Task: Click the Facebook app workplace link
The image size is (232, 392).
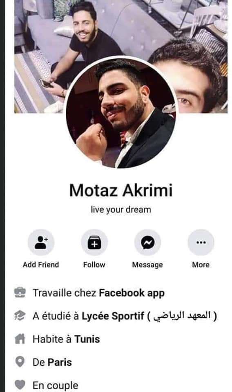Action: point(132,293)
